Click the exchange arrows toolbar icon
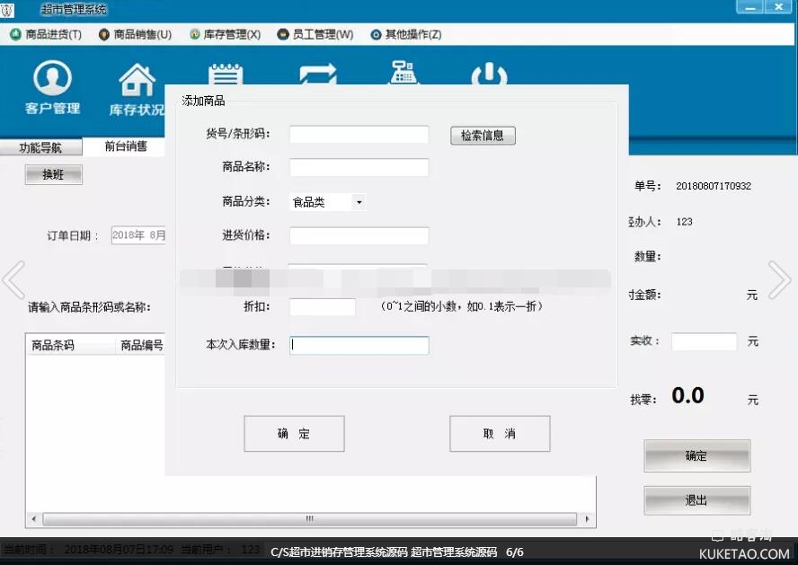 click(318, 75)
